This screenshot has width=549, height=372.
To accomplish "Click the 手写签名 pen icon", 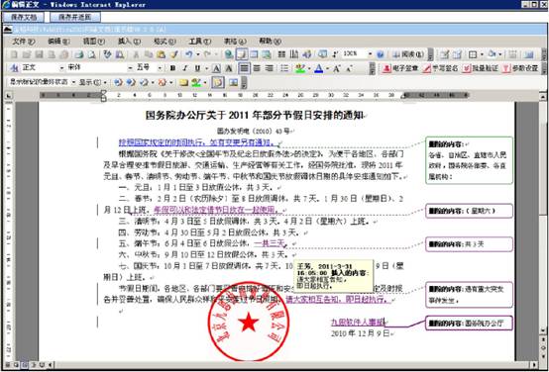I will pyautogui.click(x=426, y=68).
